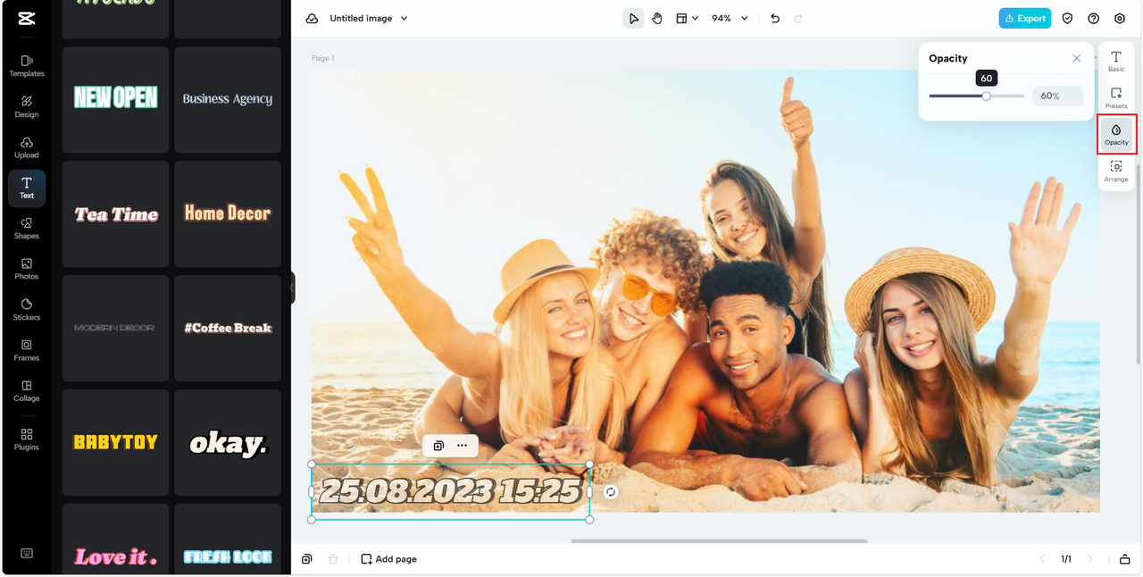Apply the Home Decor text preset
The image size is (1143, 577).
pyautogui.click(x=228, y=213)
